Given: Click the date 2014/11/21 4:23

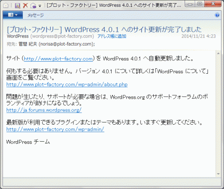Looking at the screenshot, I should tap(198, 36).
